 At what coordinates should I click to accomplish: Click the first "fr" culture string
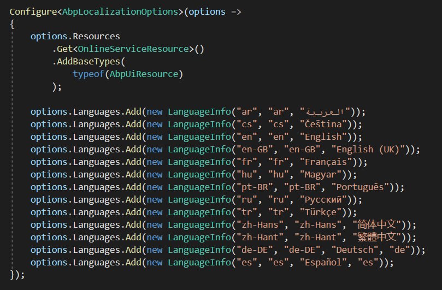point(247,162)
